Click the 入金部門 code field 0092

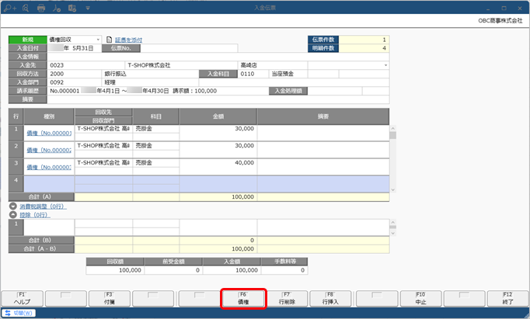coord(75,82)
